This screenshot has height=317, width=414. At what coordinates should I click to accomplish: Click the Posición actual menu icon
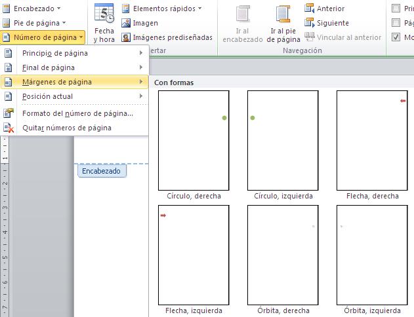(8, 96)
